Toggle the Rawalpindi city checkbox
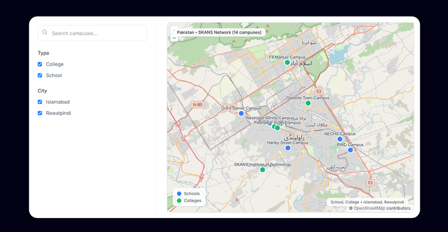 tap(39, 113)
